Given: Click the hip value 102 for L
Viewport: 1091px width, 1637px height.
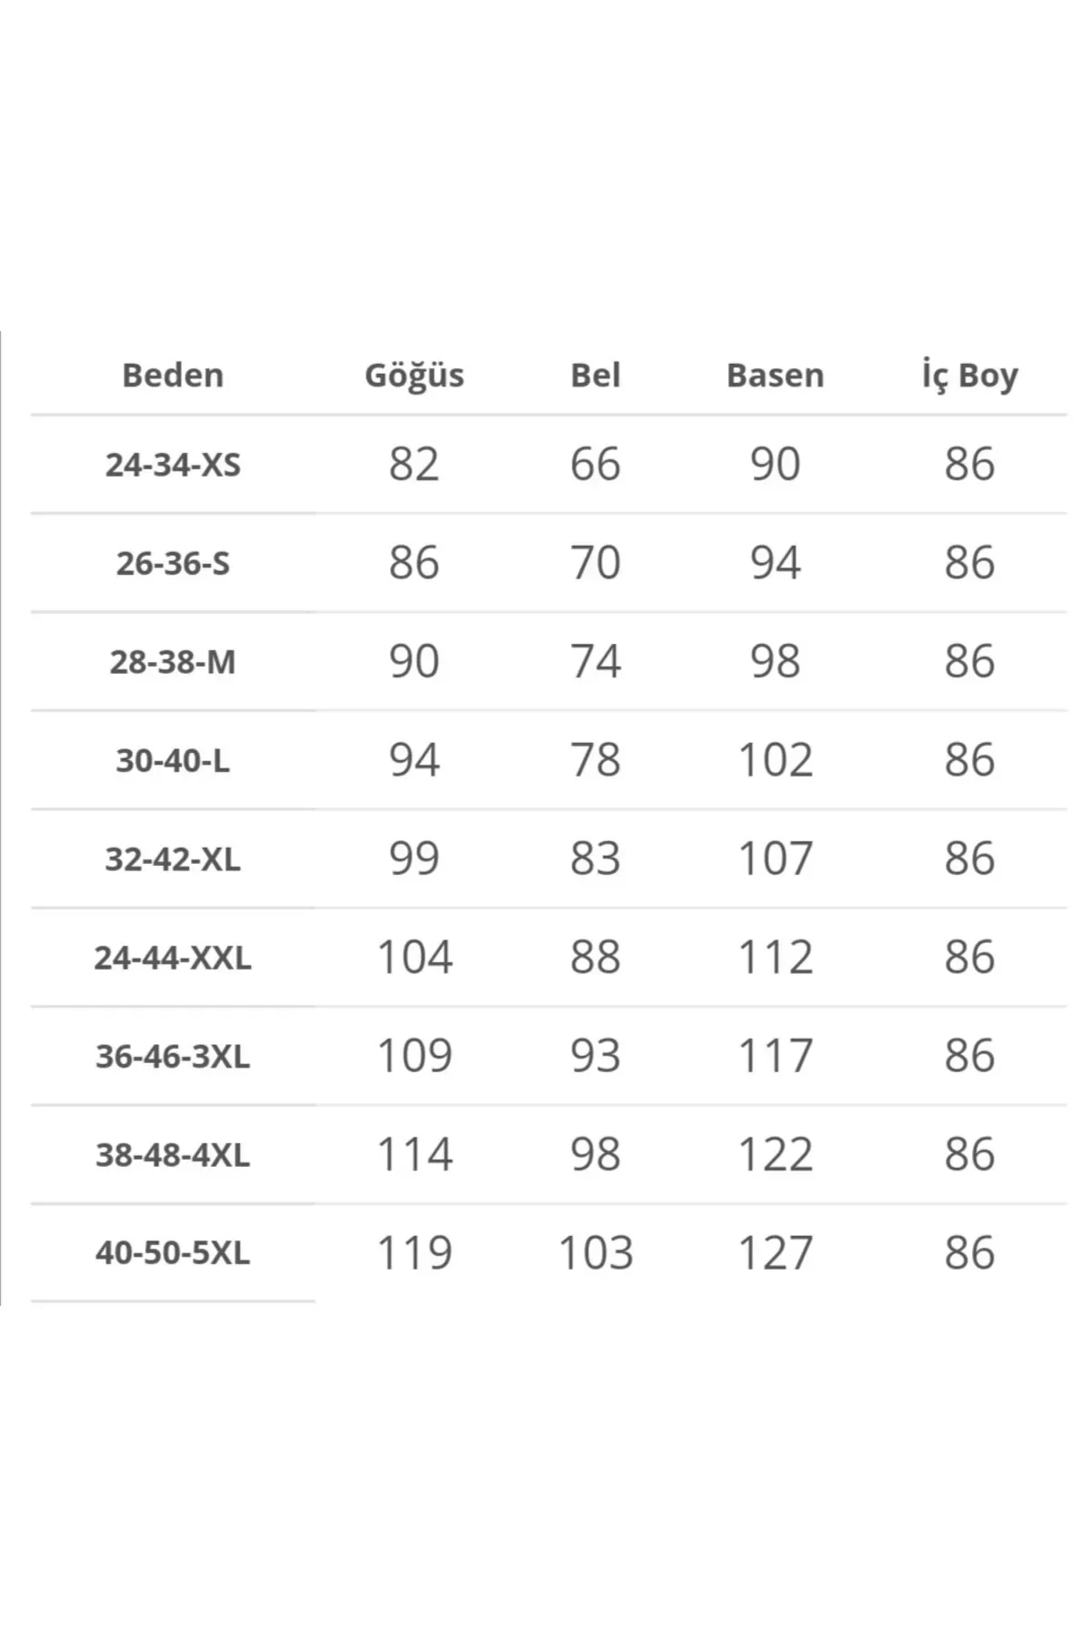Looking at the screenshot, I should tap(775, 760).
